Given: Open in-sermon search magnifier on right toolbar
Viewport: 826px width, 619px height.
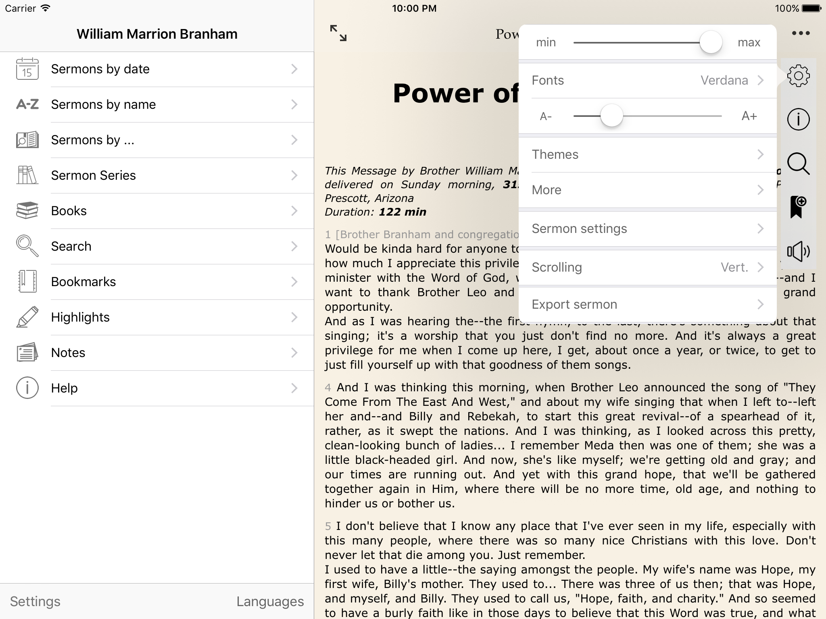Looking at the screenshot, I should point(798,164).
